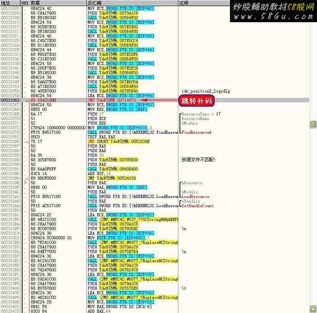This screenshot has height=313, width=317.
Task: Click the 资源文件不匹配! comment
Action: point(198,160)
